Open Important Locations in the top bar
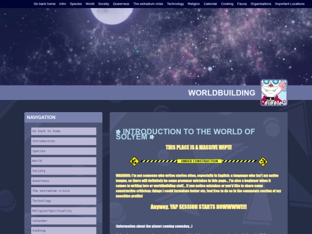 click(289, 4)
